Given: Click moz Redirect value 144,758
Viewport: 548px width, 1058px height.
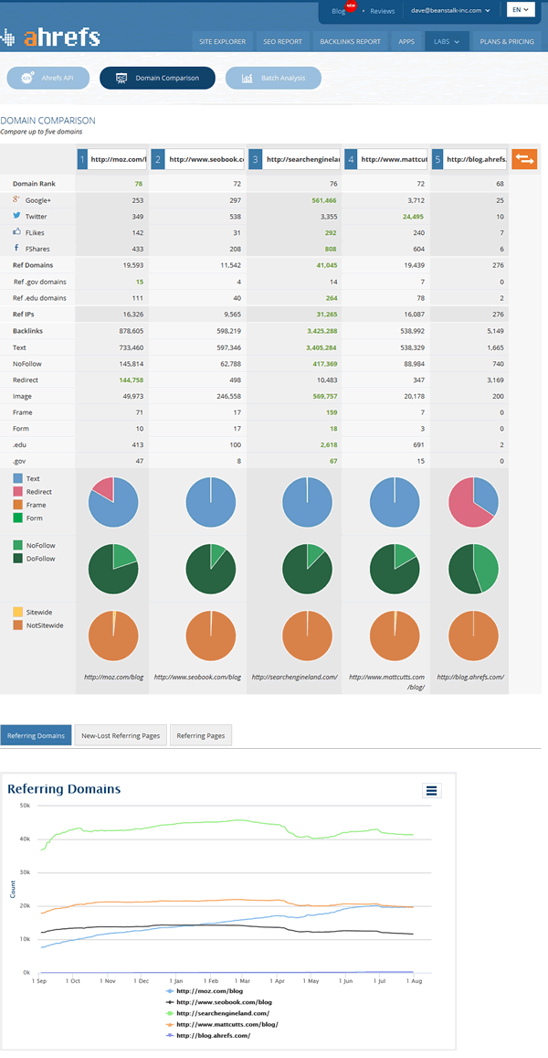Looking at the screenshot, I should point(131,379).
